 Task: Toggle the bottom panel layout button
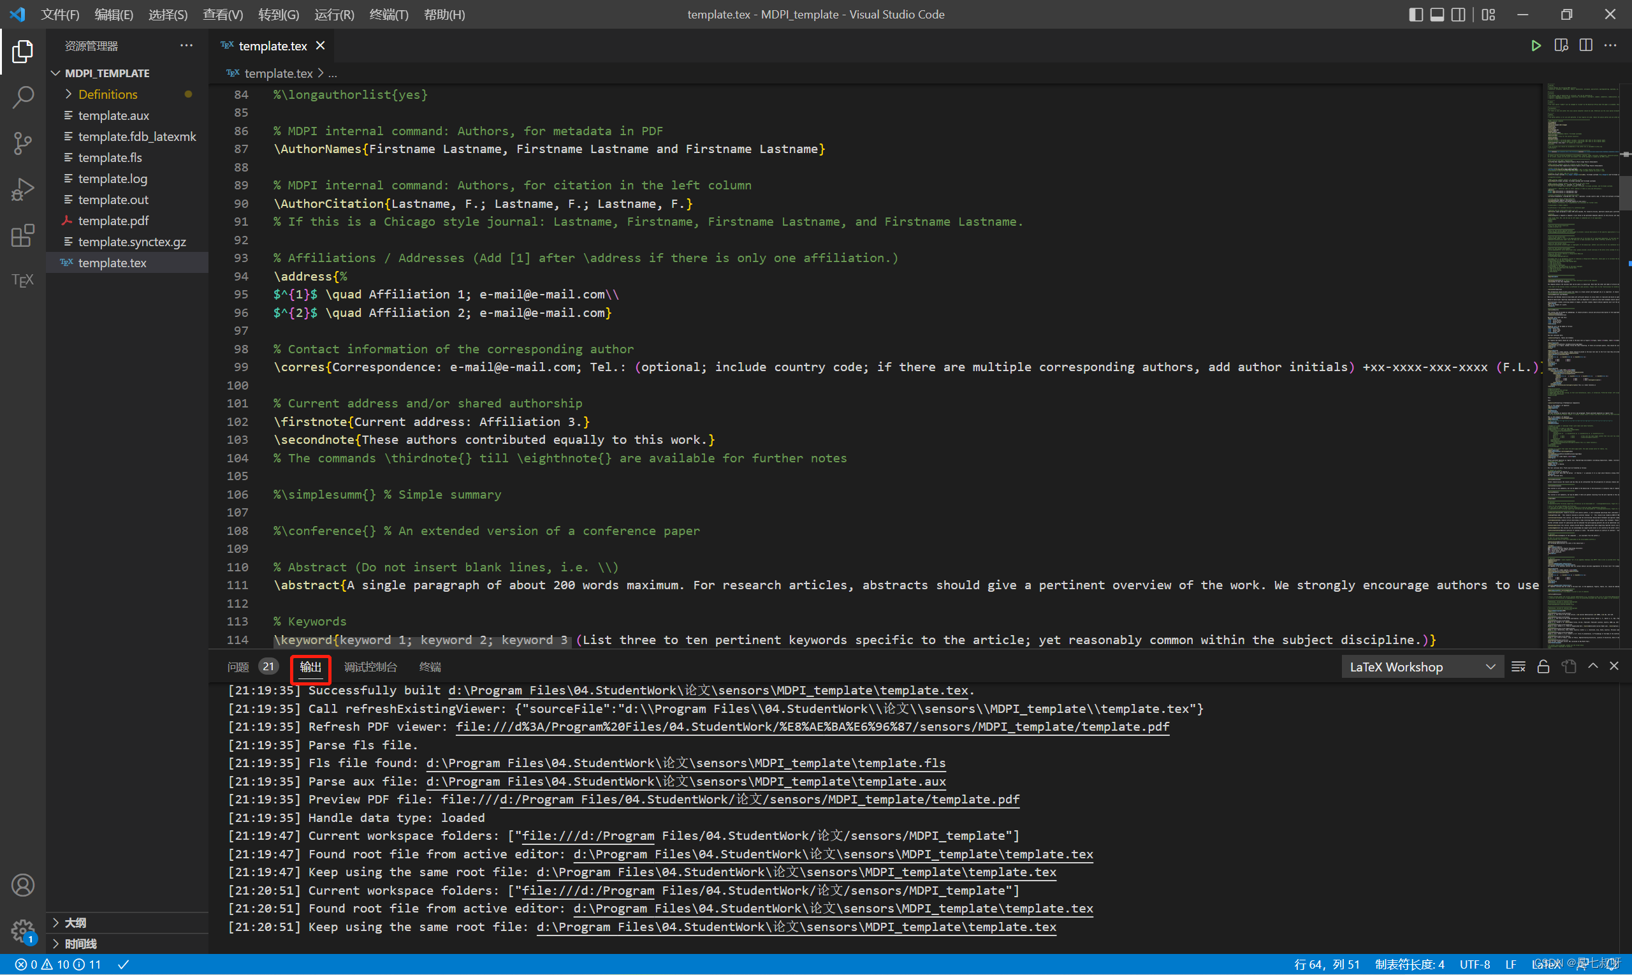click(x=1437, y=15)
